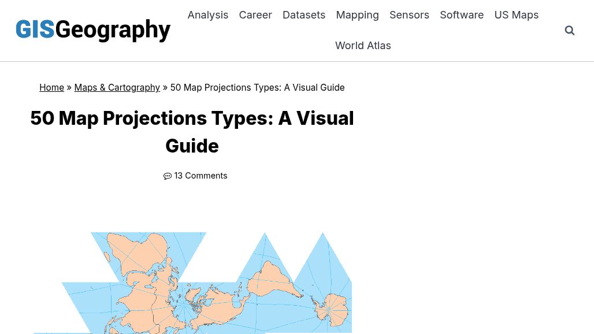Go to the Career section
This screenshot has width=594, height=334.
tap(255, 15)
